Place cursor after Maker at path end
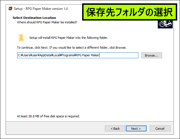Screen dimensions: 180x139 (100, 55)
